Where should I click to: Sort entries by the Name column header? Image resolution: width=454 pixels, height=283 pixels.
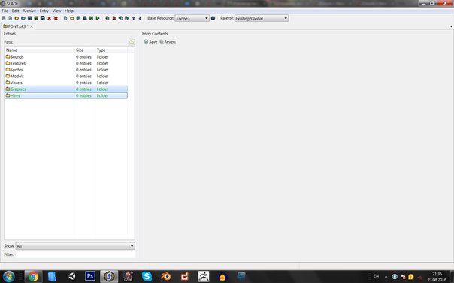[39, 50]
